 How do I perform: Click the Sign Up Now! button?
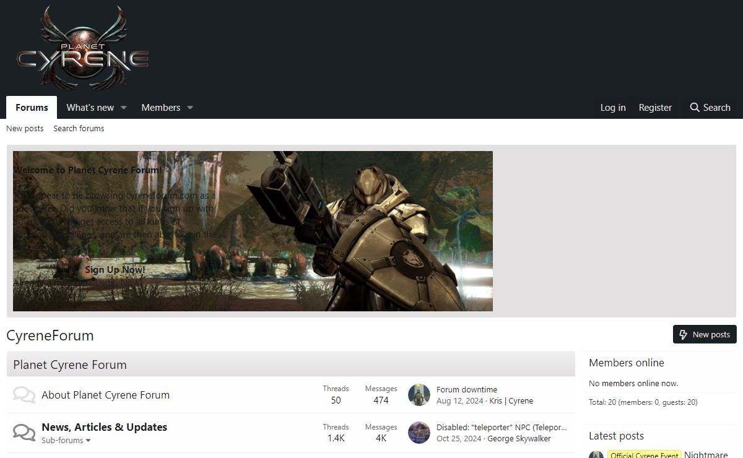pyautogui.click(x=115, y=270)
